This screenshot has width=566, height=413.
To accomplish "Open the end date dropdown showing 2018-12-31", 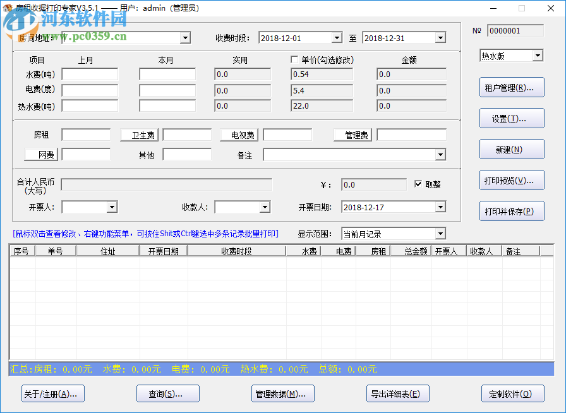I will (441, 37).
